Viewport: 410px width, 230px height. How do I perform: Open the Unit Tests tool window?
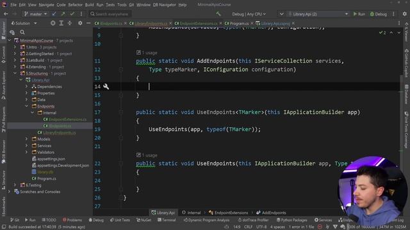120,220
